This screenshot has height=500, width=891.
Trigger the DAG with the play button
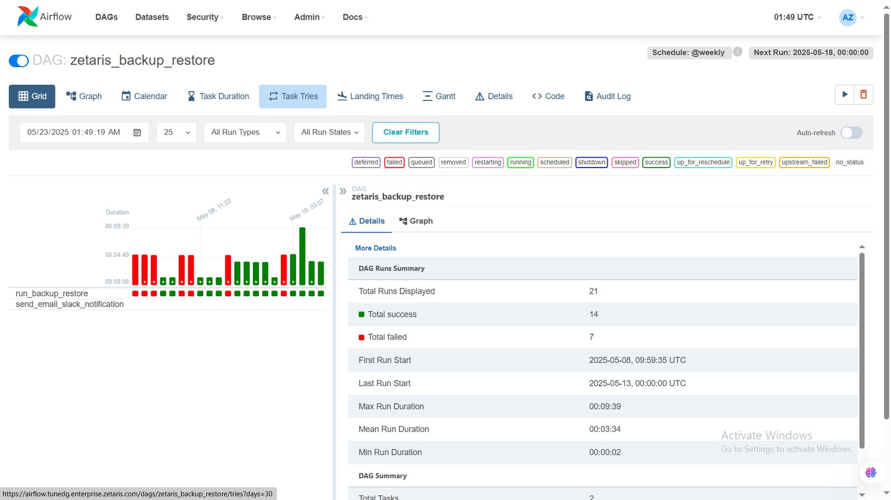click(x=844, y=95)
